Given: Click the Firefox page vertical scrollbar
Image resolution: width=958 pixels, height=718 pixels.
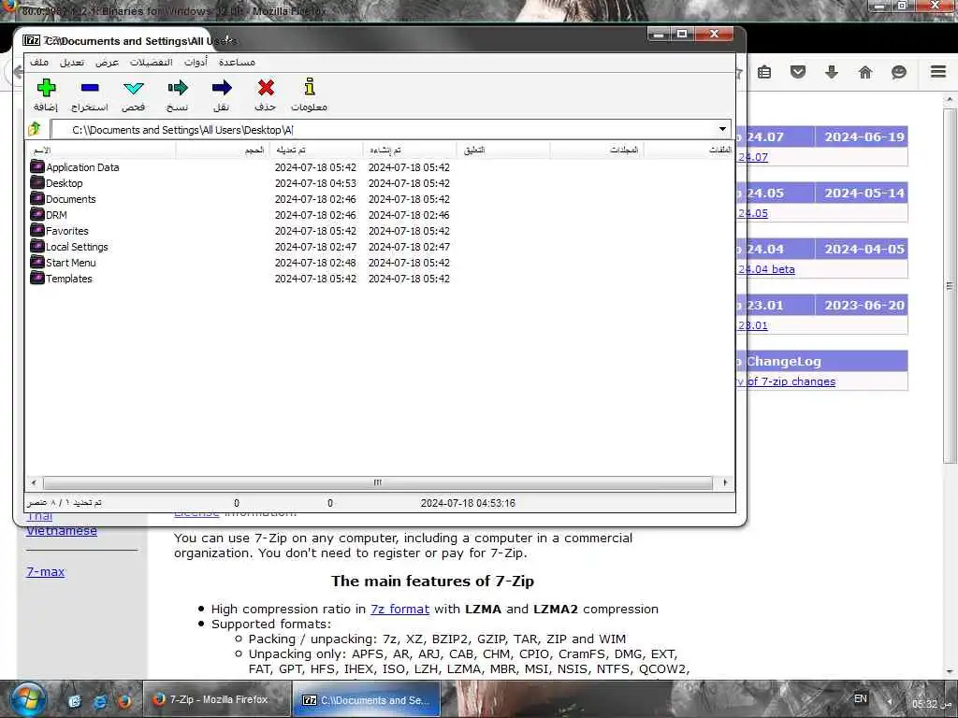Looking at the screenshot, I should 949,286.
